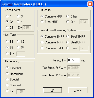Click the Period T input field
This screenshot has height=98, width=94.
pos(74,60)
